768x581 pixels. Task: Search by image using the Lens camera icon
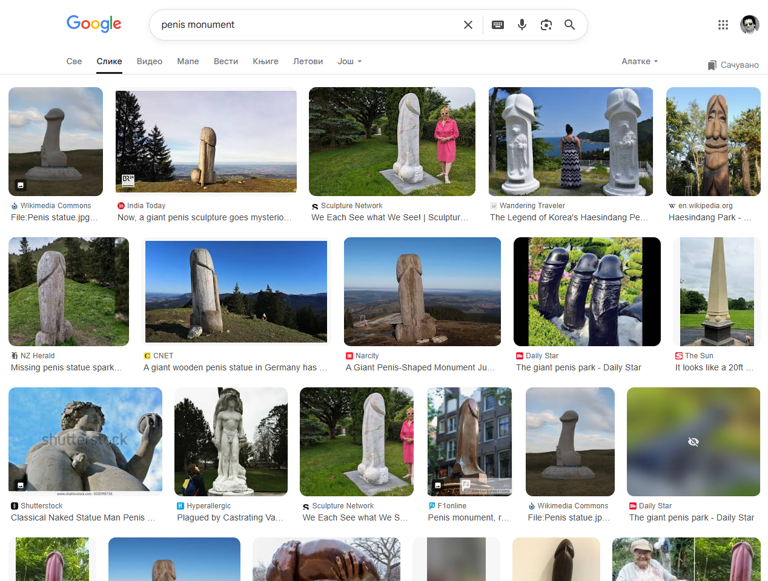(546, 25)
